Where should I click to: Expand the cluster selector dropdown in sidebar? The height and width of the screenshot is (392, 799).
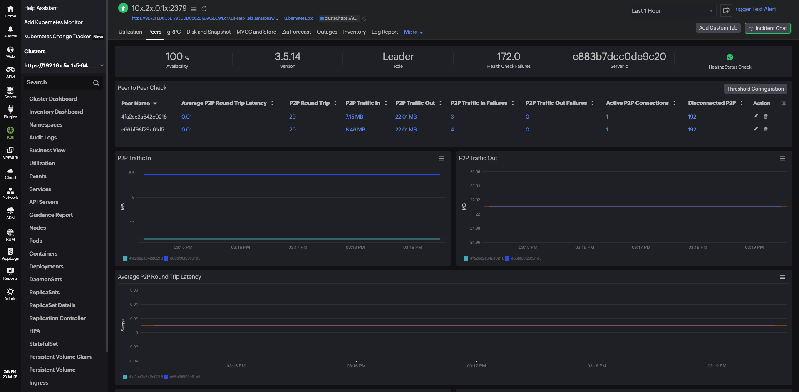102,66
